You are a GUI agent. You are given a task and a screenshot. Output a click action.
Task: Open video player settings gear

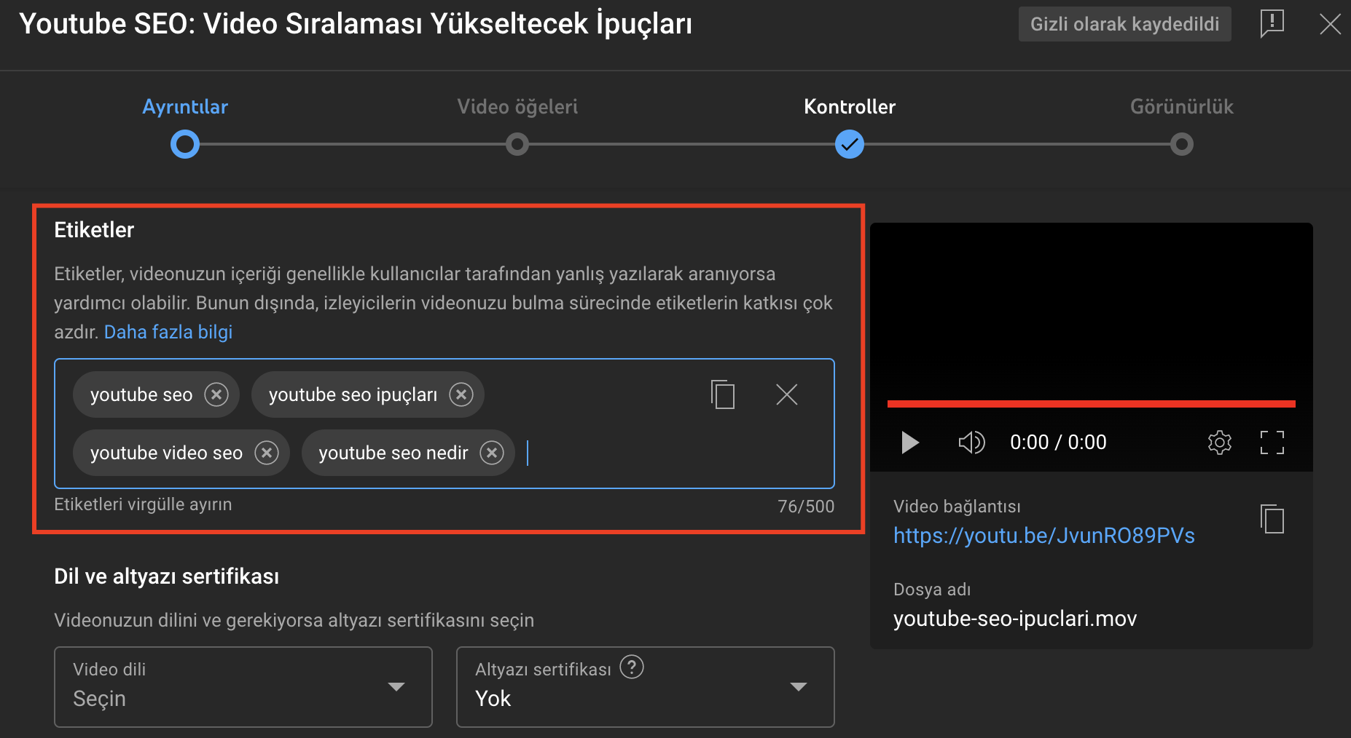pos(1220,442)
